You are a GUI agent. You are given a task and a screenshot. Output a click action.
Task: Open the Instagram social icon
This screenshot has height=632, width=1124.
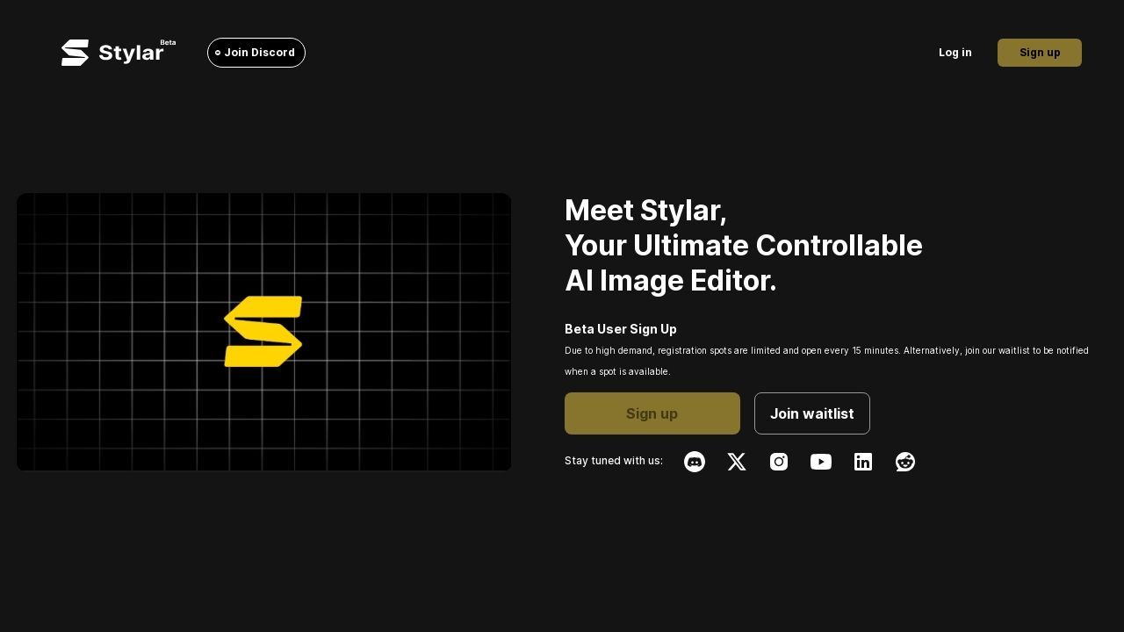[779, 462]
